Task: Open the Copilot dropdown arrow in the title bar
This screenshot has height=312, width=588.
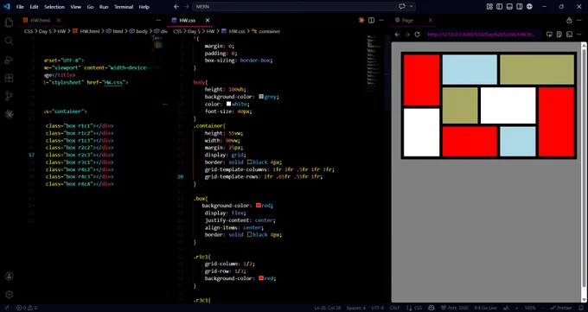Action: [412, 7]
